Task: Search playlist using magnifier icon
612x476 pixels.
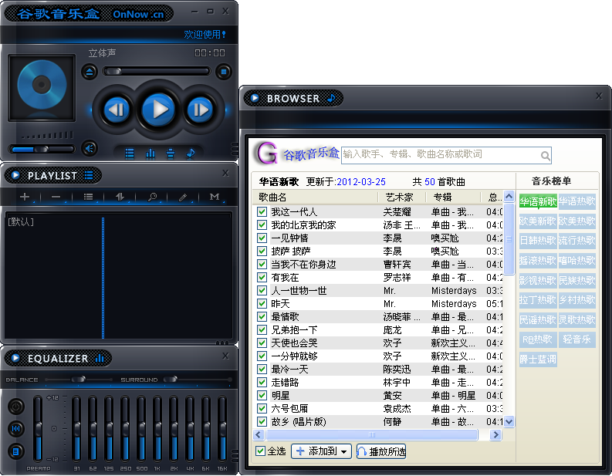Action: 152,197
